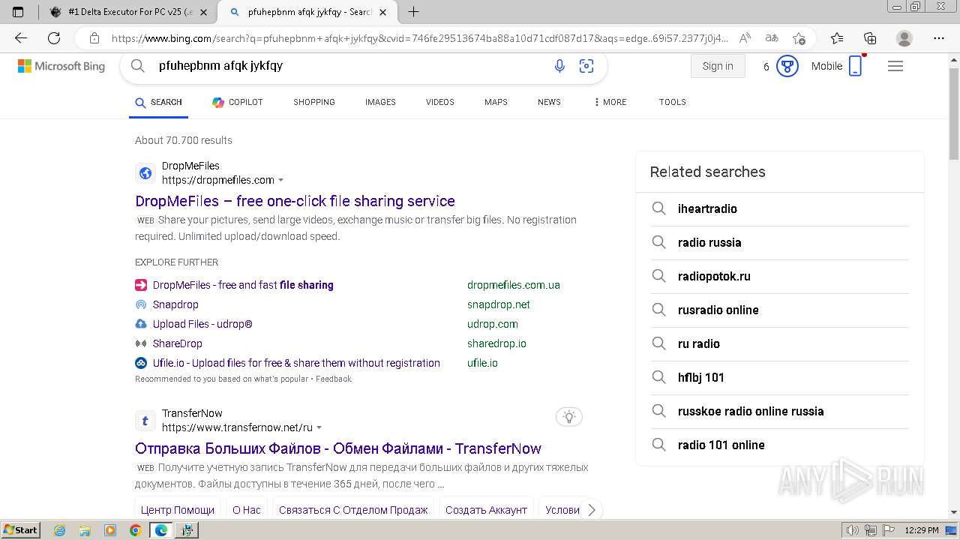Open the TOOLS option

coord(673,102)
